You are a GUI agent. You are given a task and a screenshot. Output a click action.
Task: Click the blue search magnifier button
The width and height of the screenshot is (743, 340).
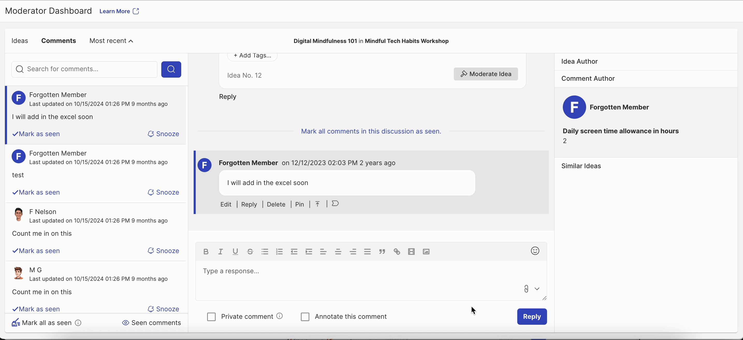click(171, 69)
